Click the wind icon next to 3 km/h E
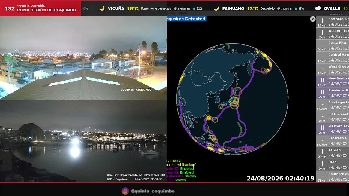 (279, 9)
